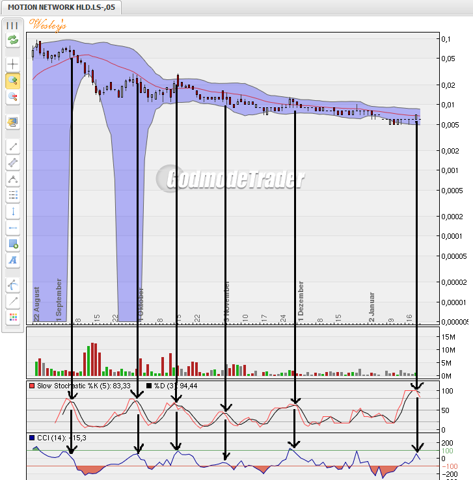Open the color palette grid
The height and width of the screenshot is (480, 473).
point(12,317)
